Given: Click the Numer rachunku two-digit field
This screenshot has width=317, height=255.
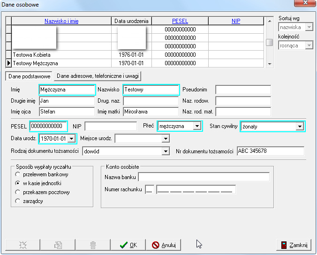Looking at the screenshot, I should click(x=150, y=189).
